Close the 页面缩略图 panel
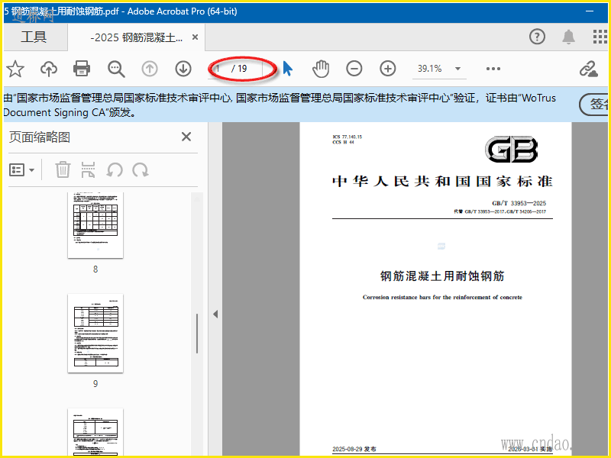This screenshot has height=458, width=611. pyautogui.click(x=186, y=137)
